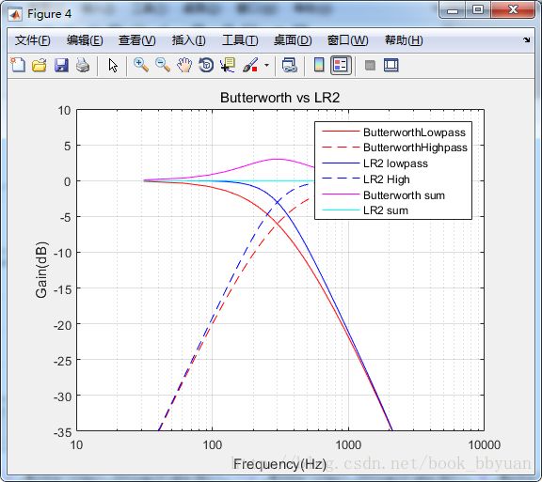The height and width of the screenshot is (482, 542).
Task: Click the Frequency(Hz) x-axis label
Action: coord(279,464)
